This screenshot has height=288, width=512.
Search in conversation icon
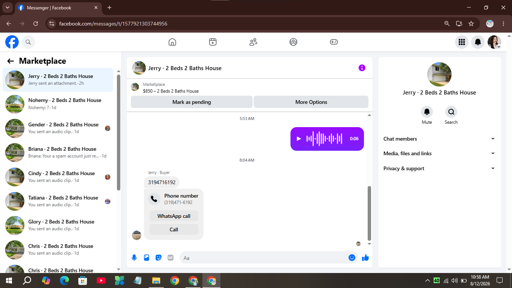pyautogui.click(x=451, y=112)
